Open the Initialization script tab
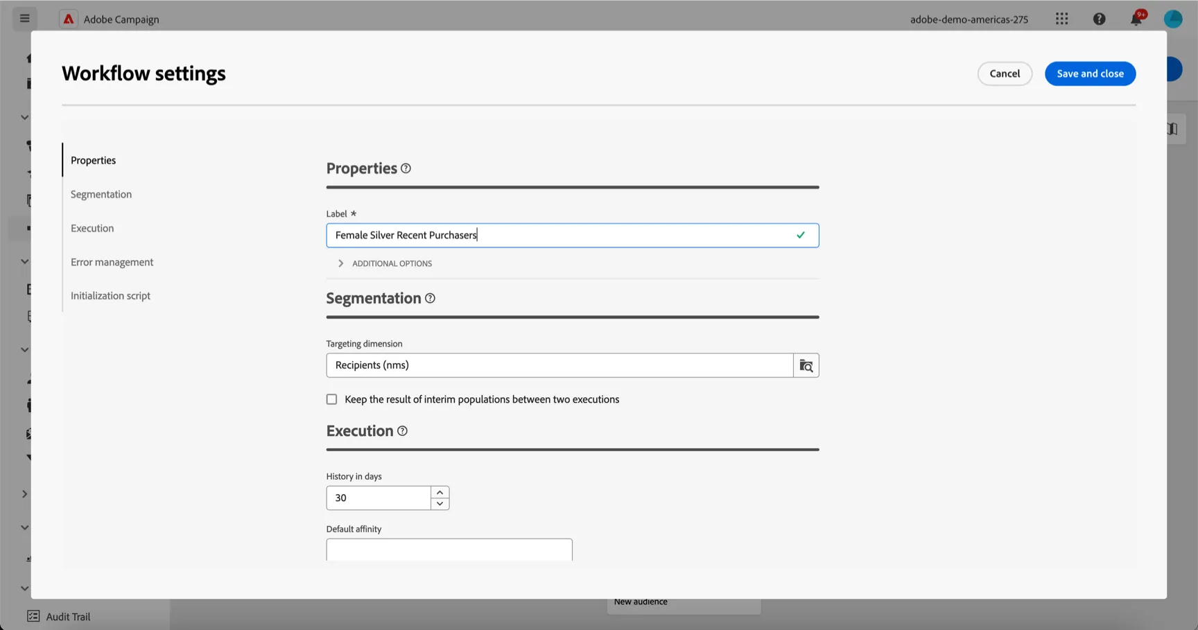This screenshot has width=1198, height=630. click(x=110, y=295)
